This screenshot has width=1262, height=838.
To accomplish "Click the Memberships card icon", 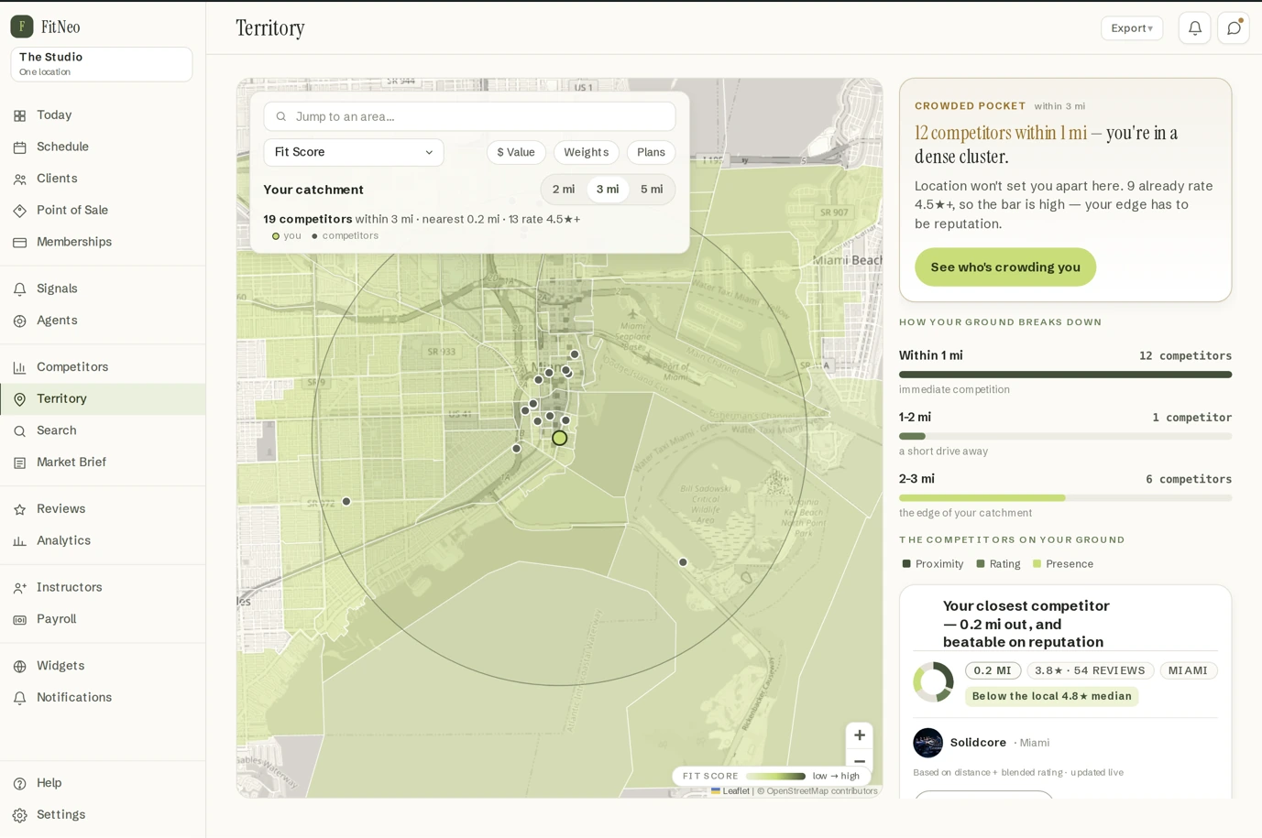I will pos(20,243).
